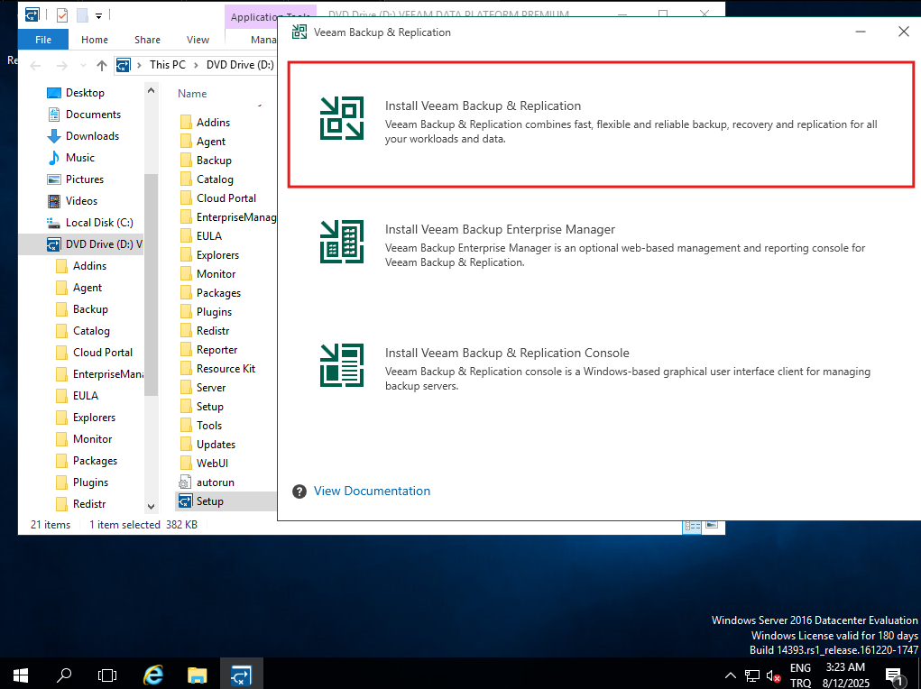
Task: Go up one folder level in File Explorer
Action: (x=102, y=65)
